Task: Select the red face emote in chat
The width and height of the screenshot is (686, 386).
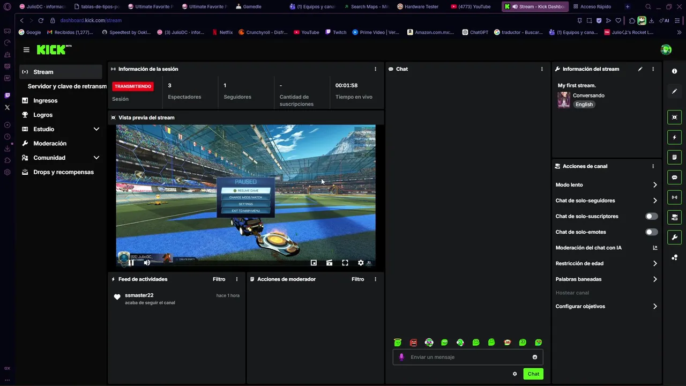Action: (413, 343)
